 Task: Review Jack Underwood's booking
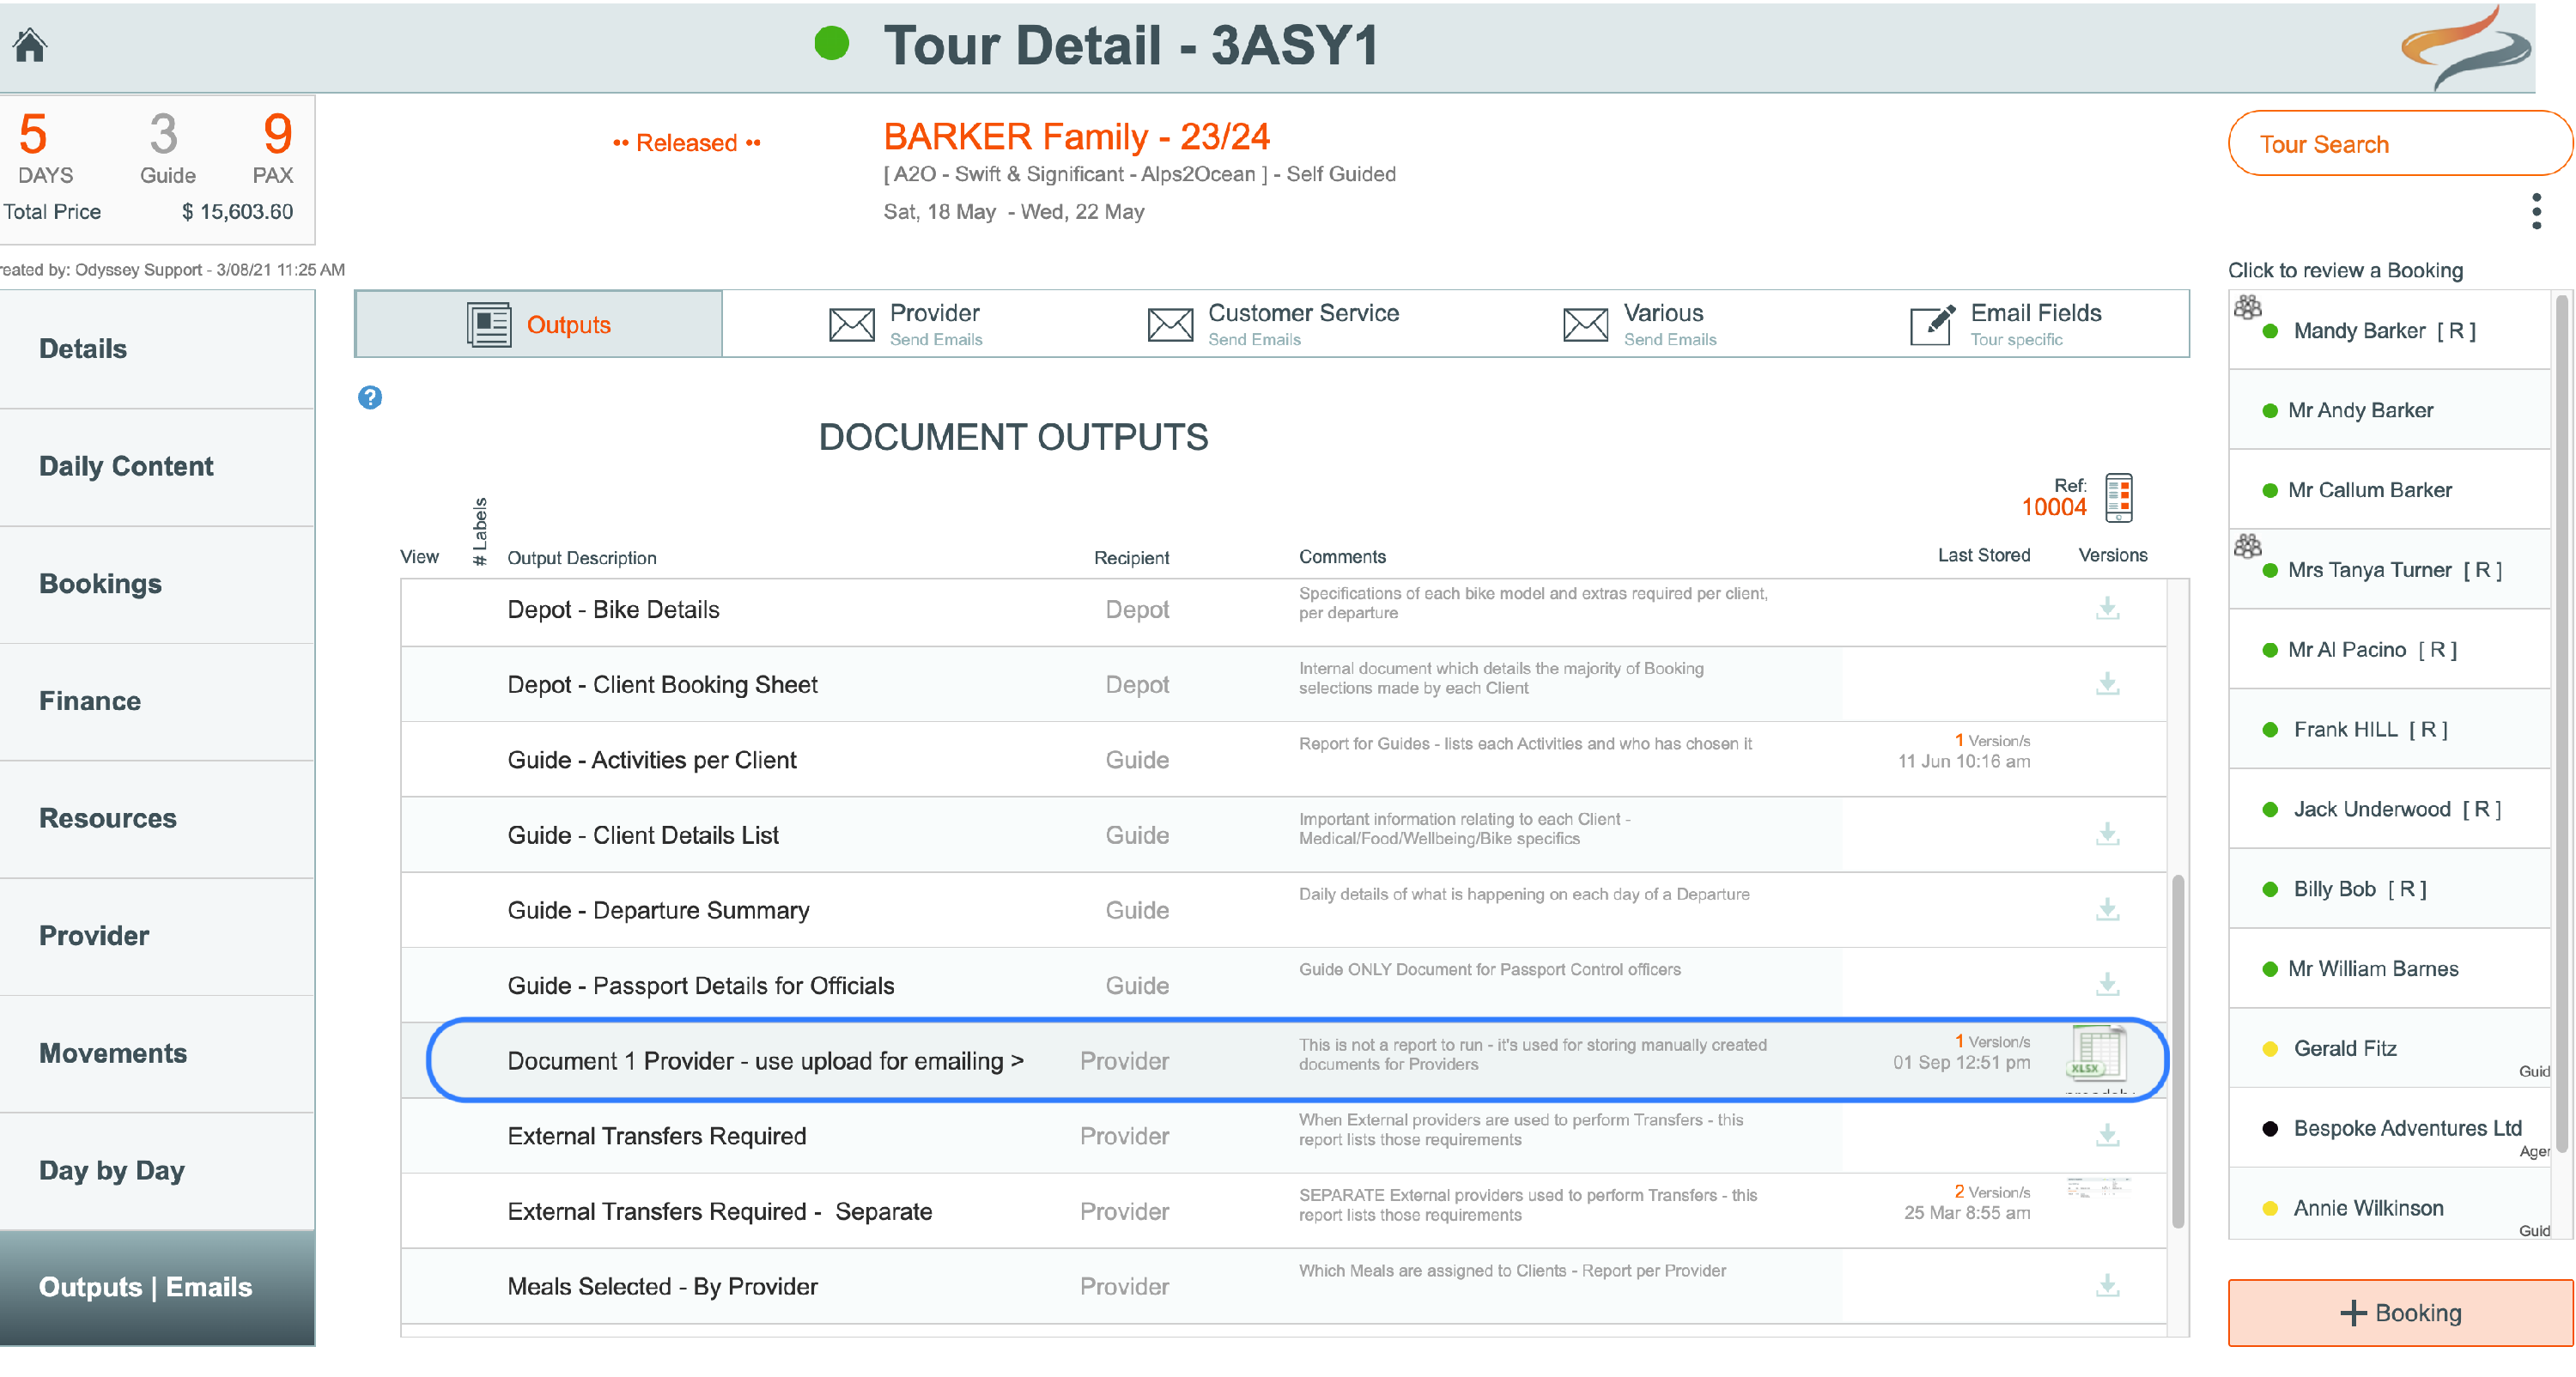point(2390,810)
